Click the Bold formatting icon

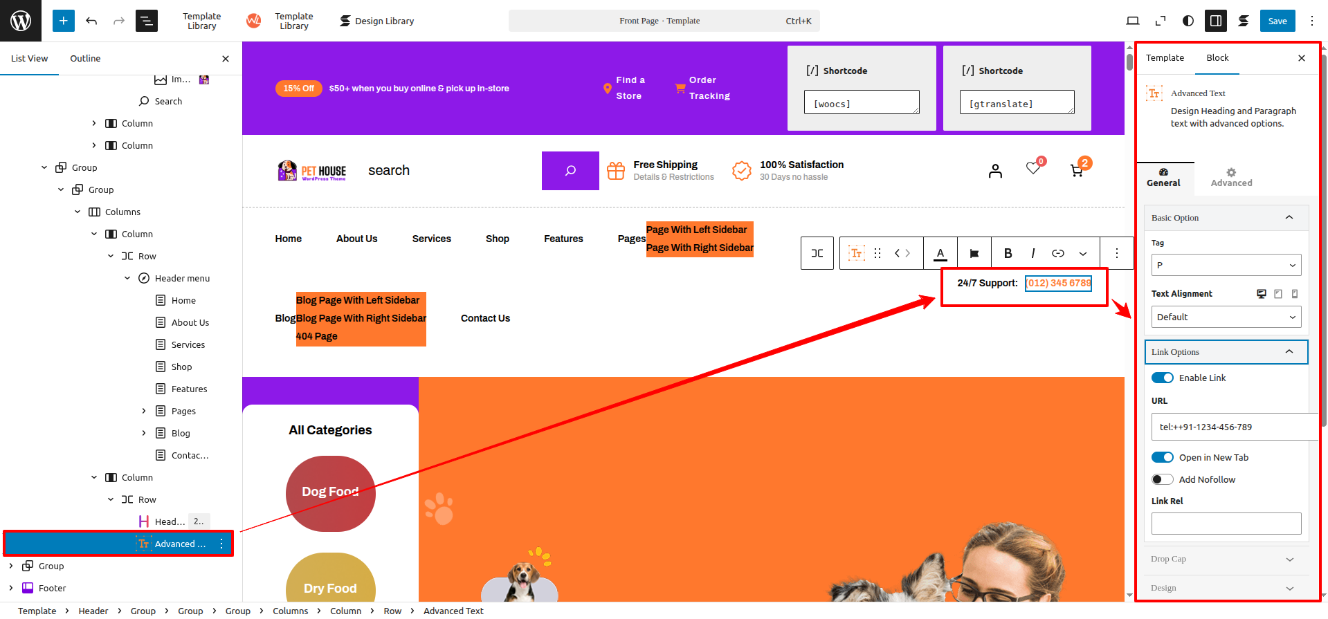[1008, 253]
